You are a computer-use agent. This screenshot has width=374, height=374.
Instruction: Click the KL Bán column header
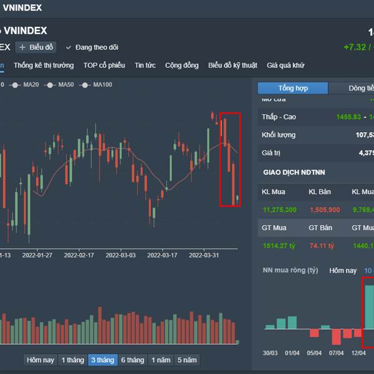[x=320, y=192]
